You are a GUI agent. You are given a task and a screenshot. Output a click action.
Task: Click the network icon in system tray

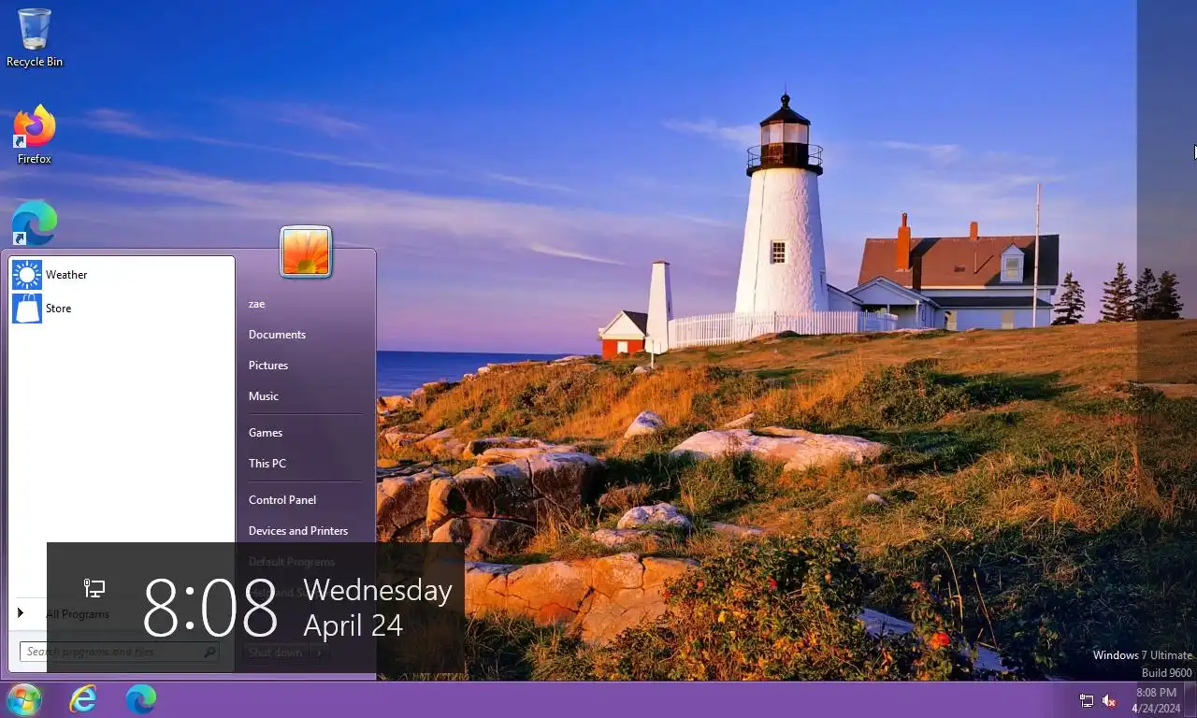pos(1087,700)
